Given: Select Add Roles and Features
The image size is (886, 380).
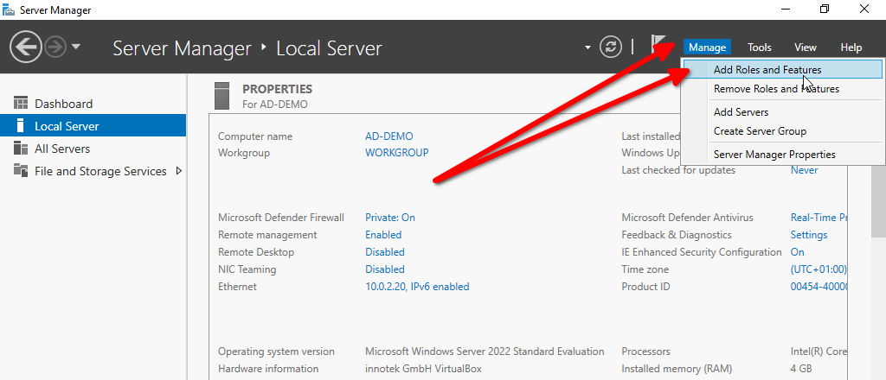Looking at the screenshot, I should click(767, 70).
